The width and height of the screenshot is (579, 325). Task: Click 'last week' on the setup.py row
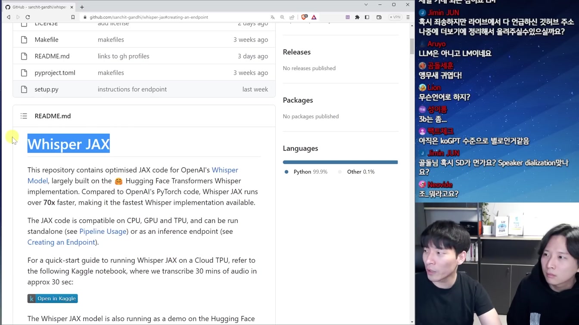[255, 89]
